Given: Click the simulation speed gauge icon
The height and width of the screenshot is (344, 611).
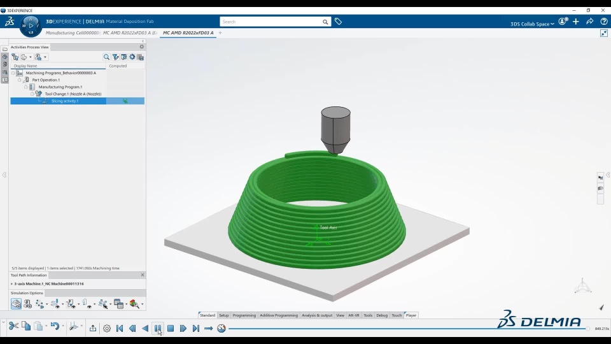Looking at the screenshot, I should coord(221,329).
